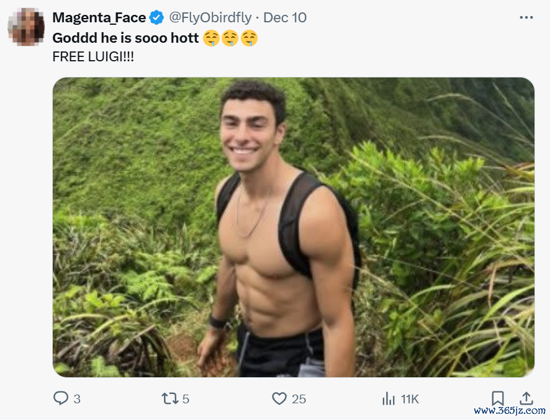Click the reply speech bubble icon
The height and width of the screenshot is (420, 550).
click(61, 398)
